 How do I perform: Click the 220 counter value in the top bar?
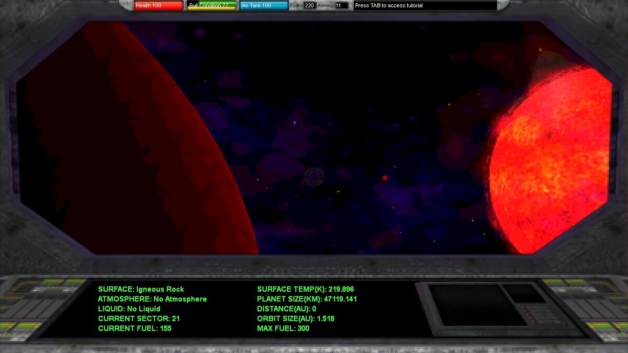click(309, 5)
